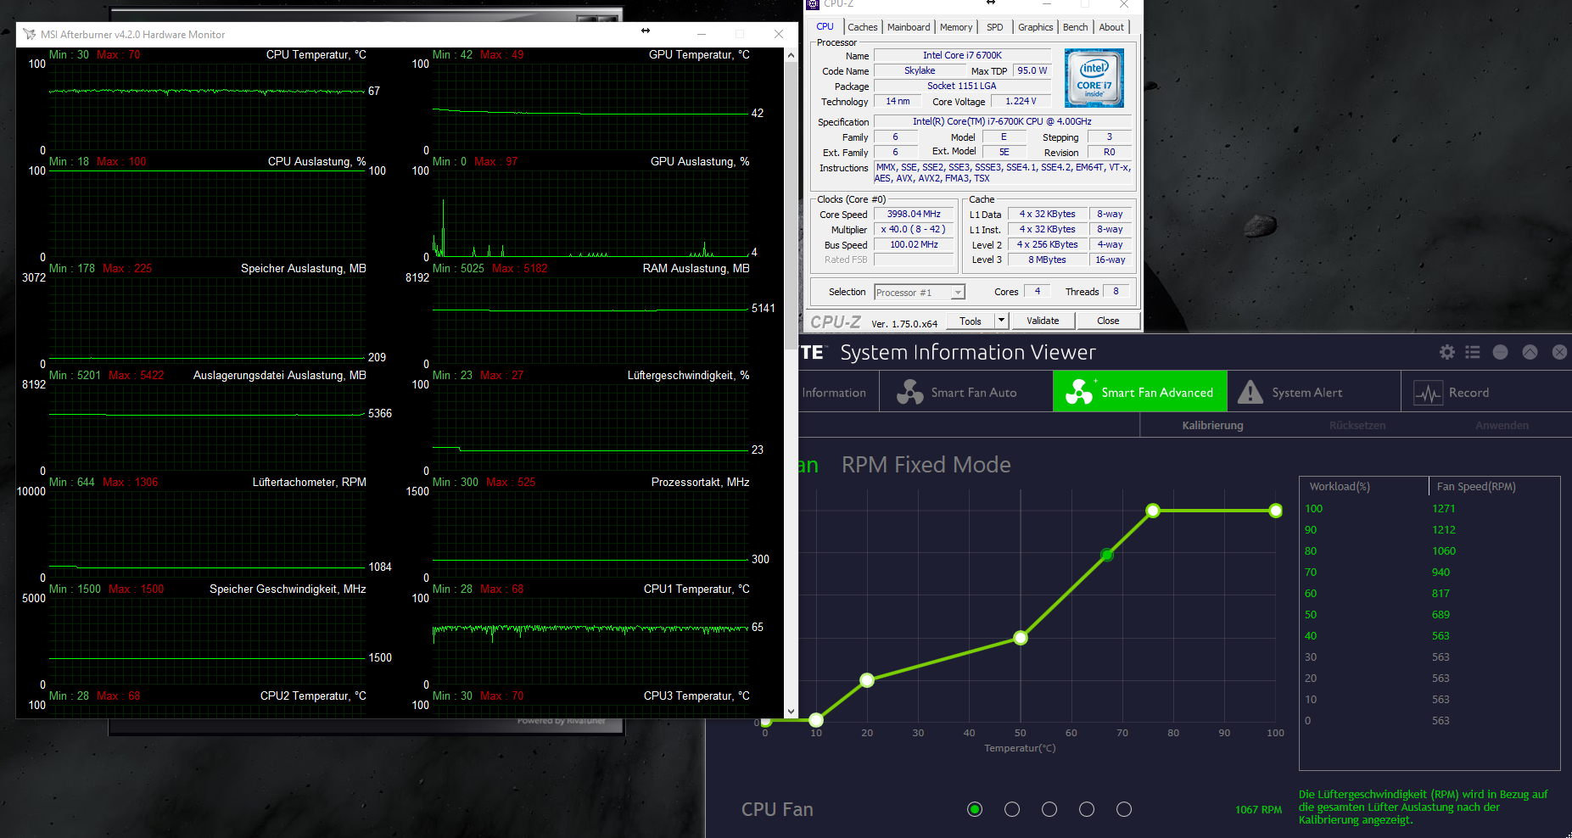The height and width of the screenshot is (838, 1572).
Task: Open the Processor #1 selection dropdown
Action: point(920,292)
